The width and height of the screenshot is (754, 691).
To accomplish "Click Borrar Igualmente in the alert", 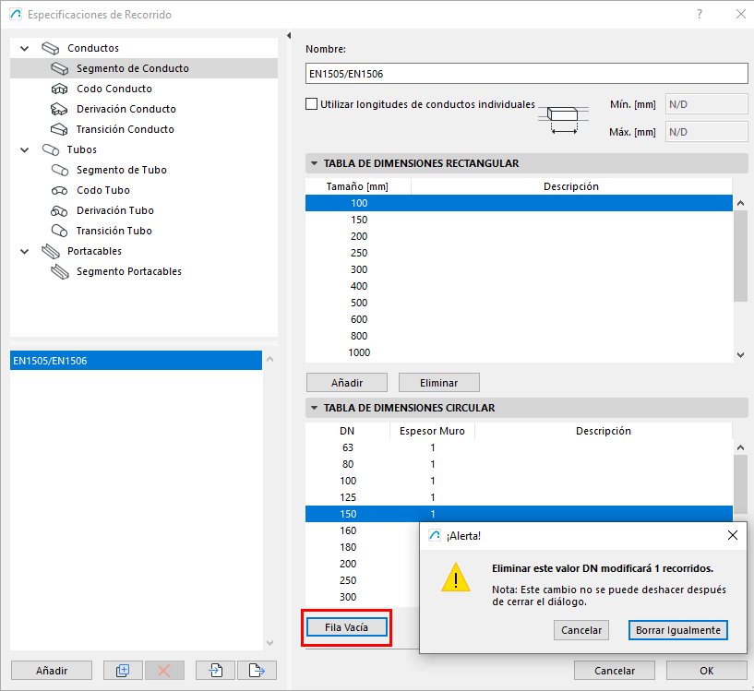I will pyautogui.click(x=678, y=630).
